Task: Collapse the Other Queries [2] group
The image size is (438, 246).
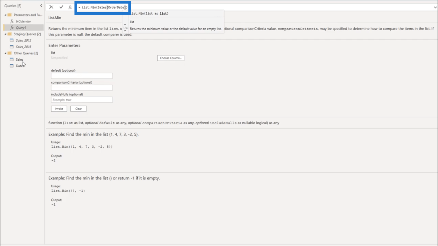Action: pos(5,53)
